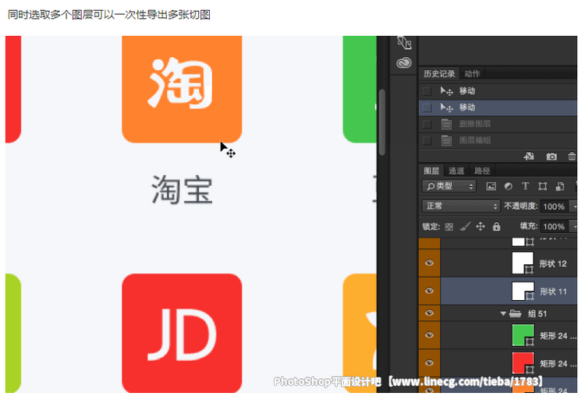Click the 形状 11 layer thumbnail
Viewport: 585px width, 396px height.
523,291
